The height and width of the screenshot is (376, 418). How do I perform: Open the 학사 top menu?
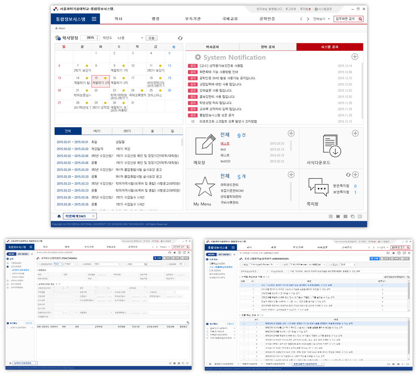[x=118, y=19]
